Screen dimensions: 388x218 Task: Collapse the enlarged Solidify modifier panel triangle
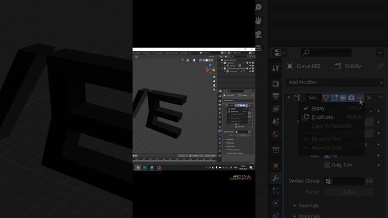[289, 97]
